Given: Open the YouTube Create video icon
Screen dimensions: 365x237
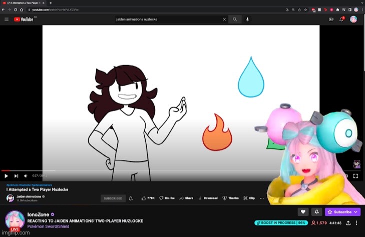Looking at the screenshot, I should click(331, 20).
